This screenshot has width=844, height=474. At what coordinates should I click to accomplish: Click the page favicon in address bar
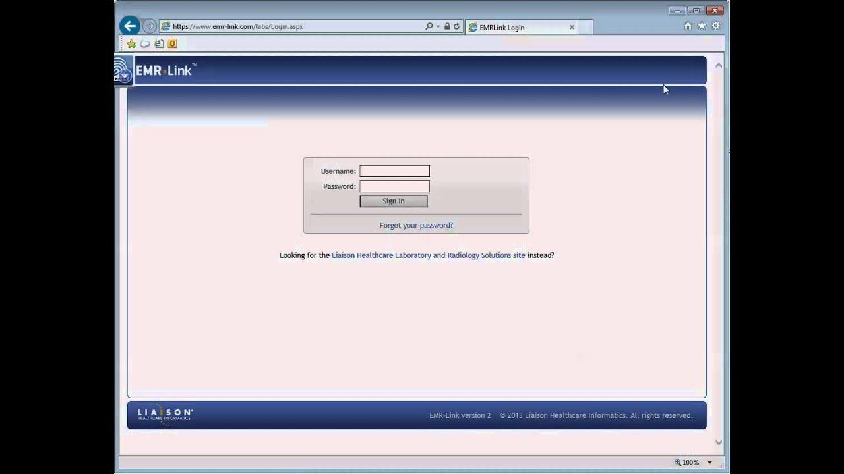point(166,27)
